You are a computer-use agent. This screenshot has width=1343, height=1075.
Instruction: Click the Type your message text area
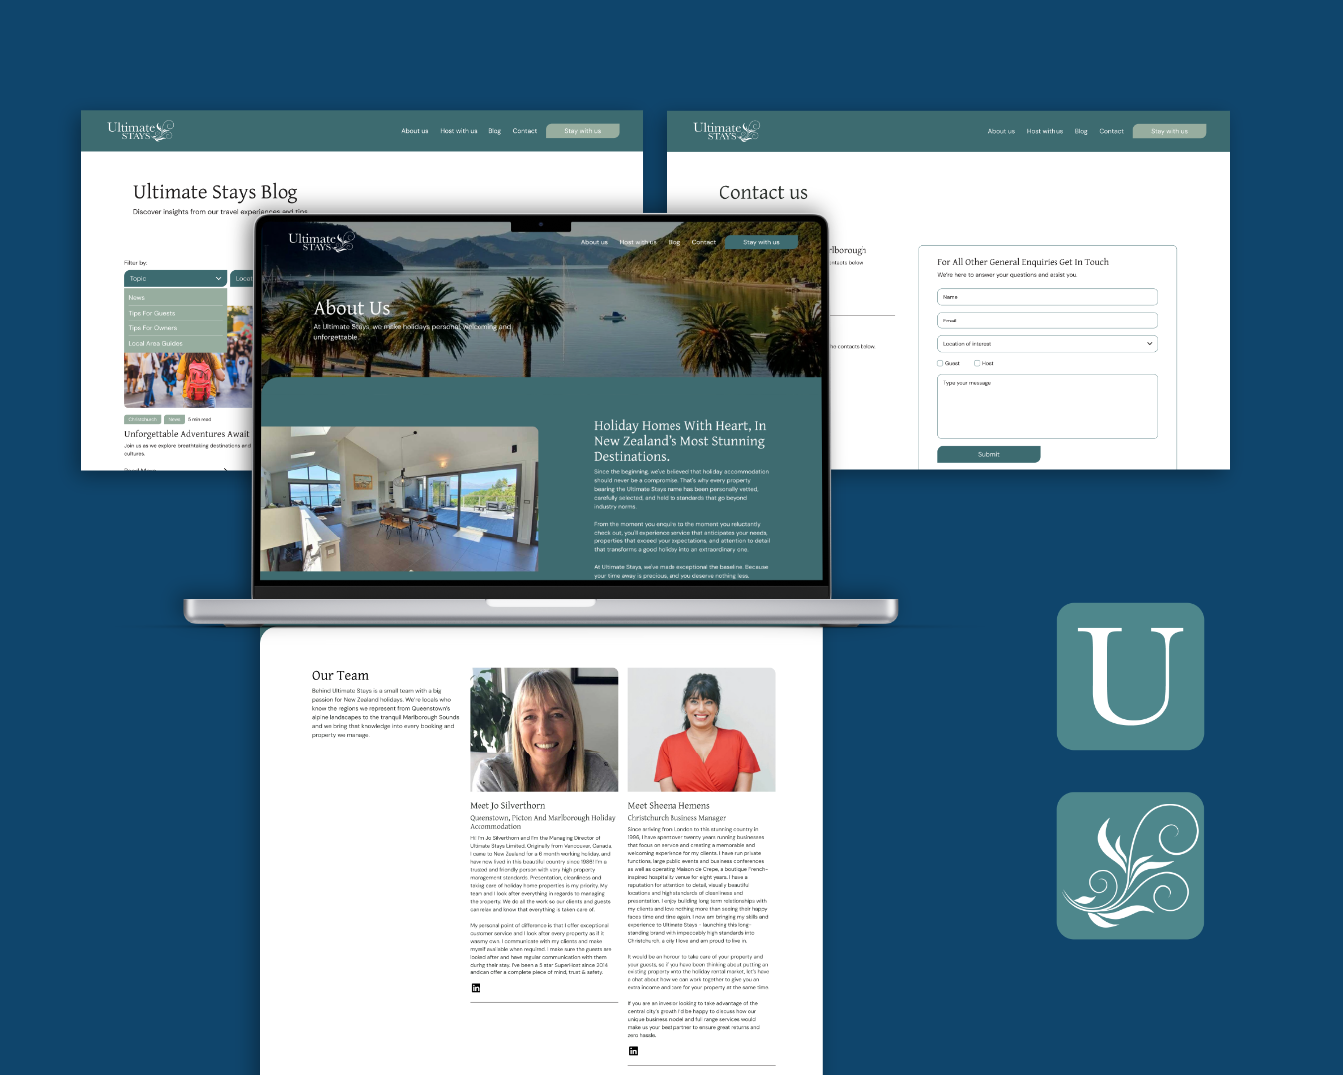1048,406
